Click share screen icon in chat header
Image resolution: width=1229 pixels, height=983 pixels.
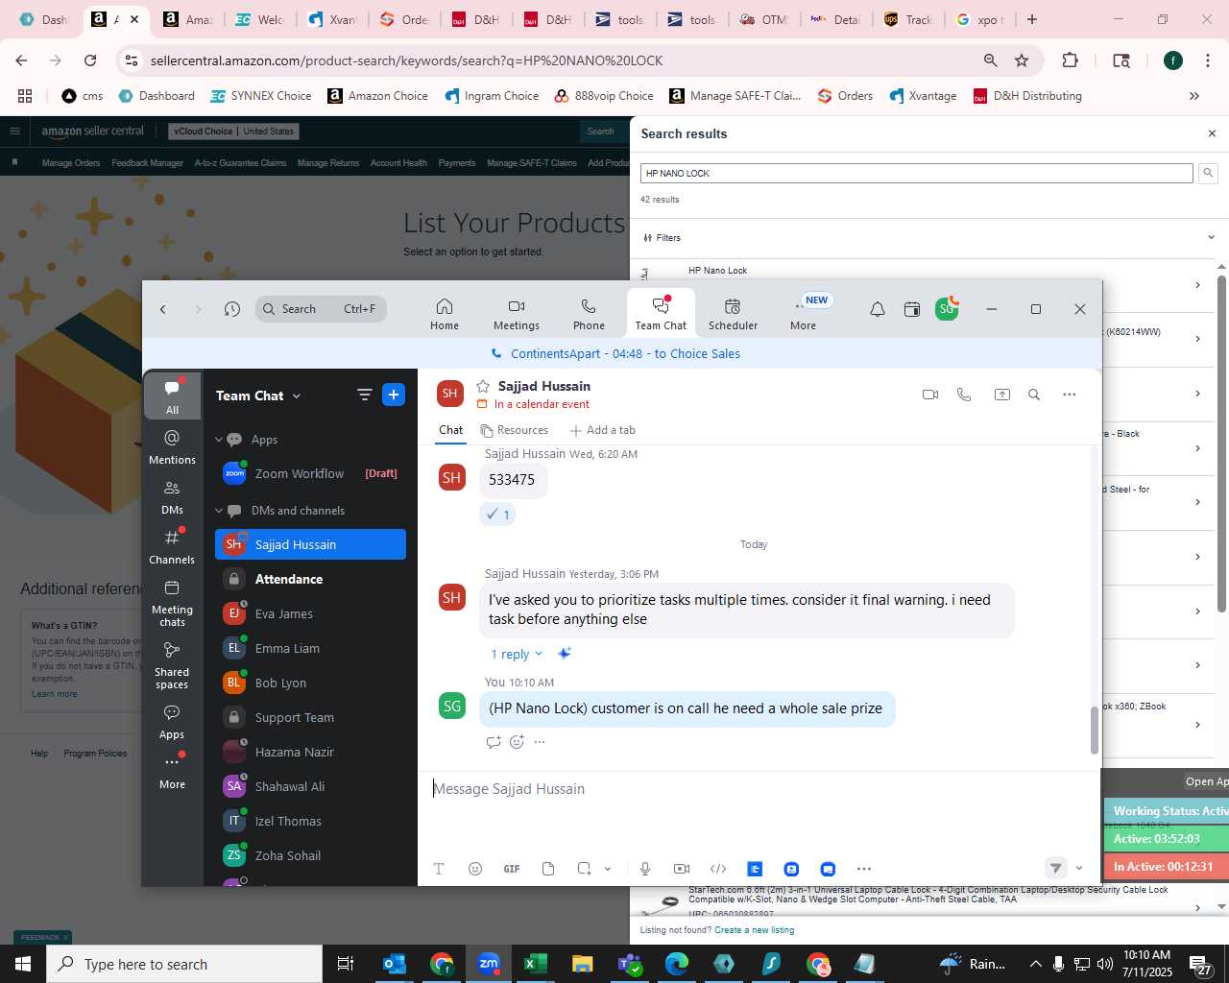click(x=1001, y=395)
